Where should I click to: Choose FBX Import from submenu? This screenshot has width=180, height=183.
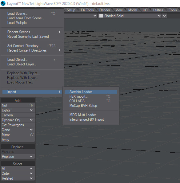click(x=91, y=96)
